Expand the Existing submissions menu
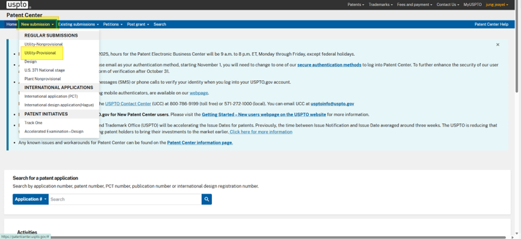Image resolution: width=521 pixels, height=239 pixels. coord(78,24)
